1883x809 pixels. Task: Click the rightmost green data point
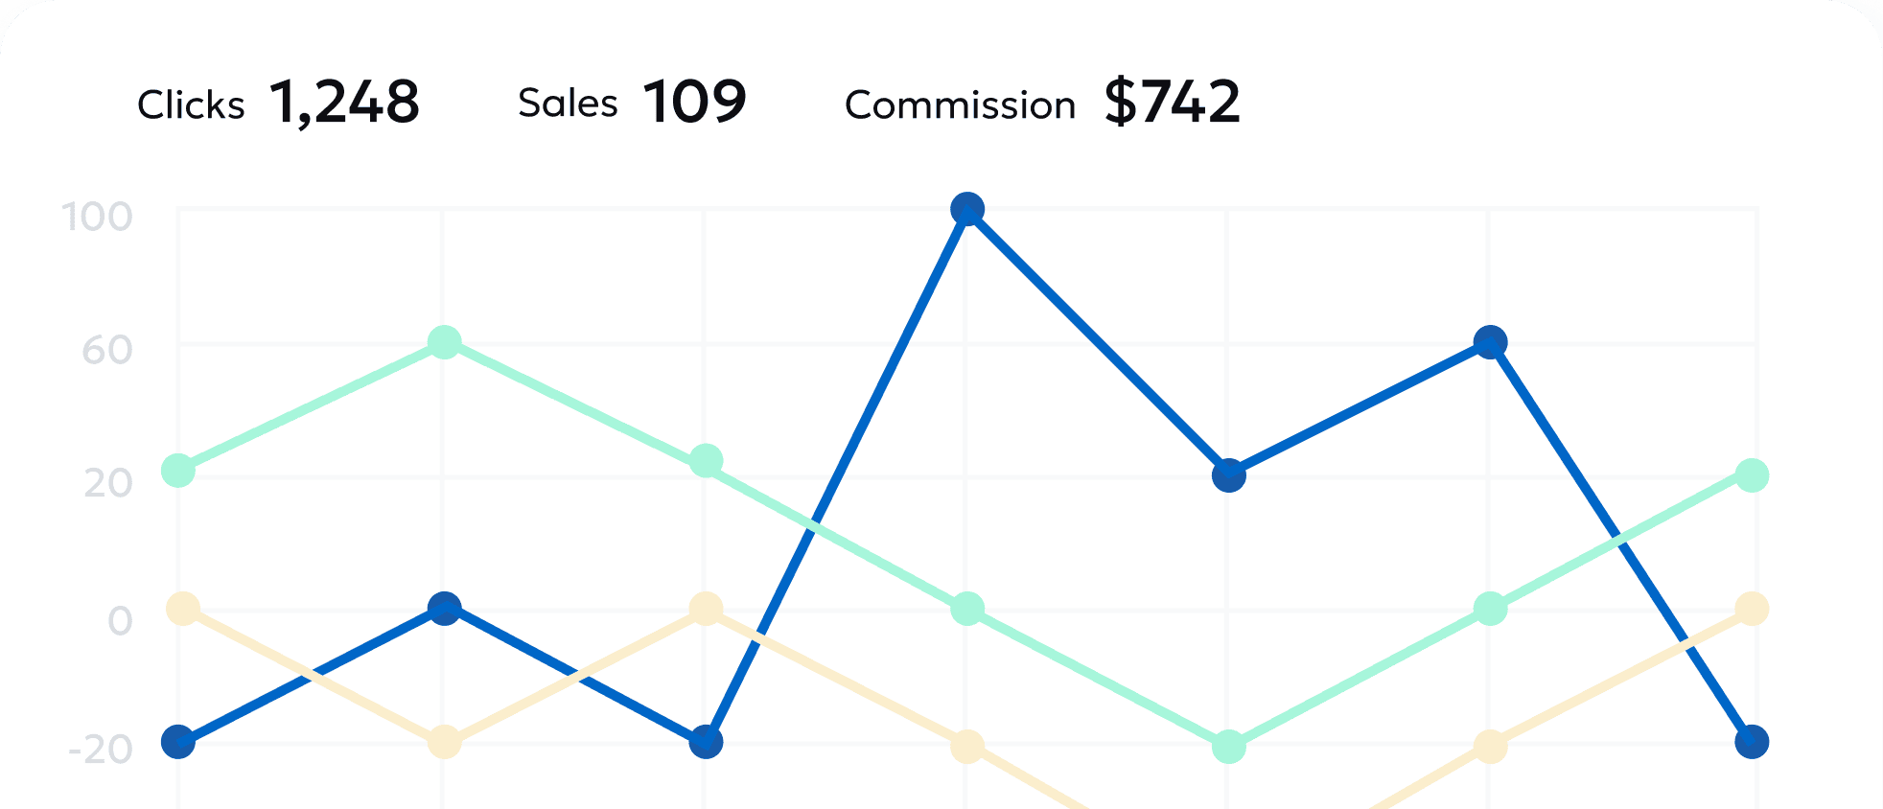pos(1752,474)
